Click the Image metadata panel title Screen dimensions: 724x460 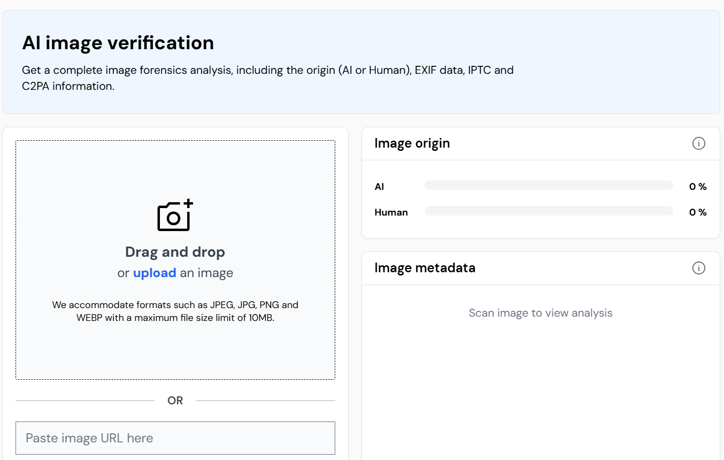click(425, 267)
